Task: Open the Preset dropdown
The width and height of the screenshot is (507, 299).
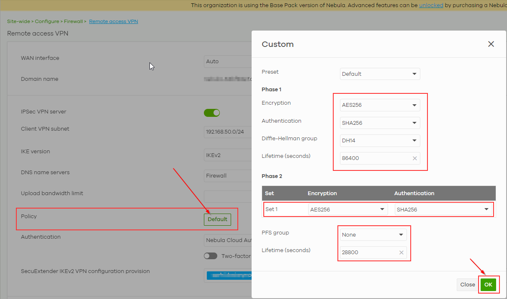Action: pos(380,74)
